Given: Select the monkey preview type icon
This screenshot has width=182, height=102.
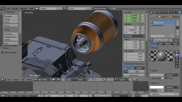Looking at the screenshot, I should tap(177, 61).
